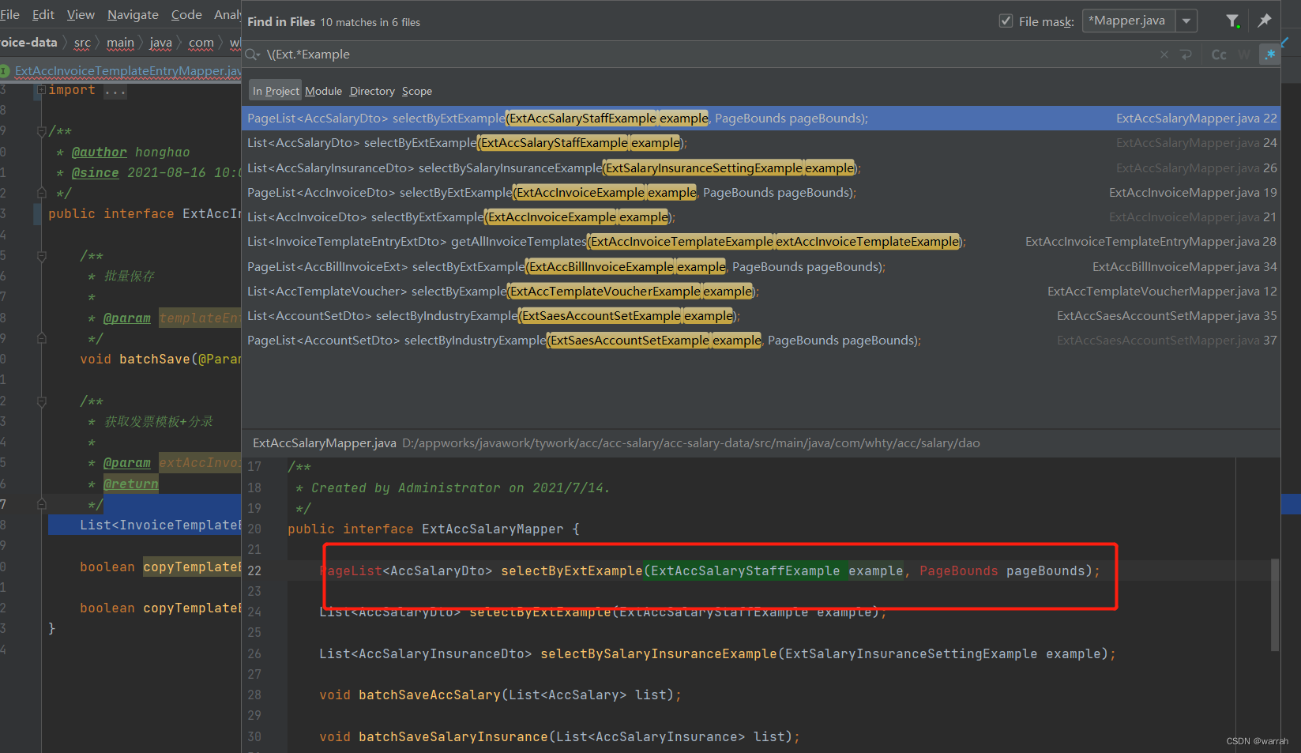
Task: Clear the search query text
Action: click(1164, 55)
